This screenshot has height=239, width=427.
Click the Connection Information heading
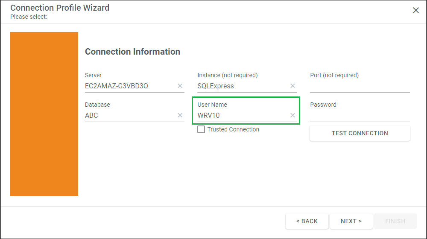pos(133,52)
